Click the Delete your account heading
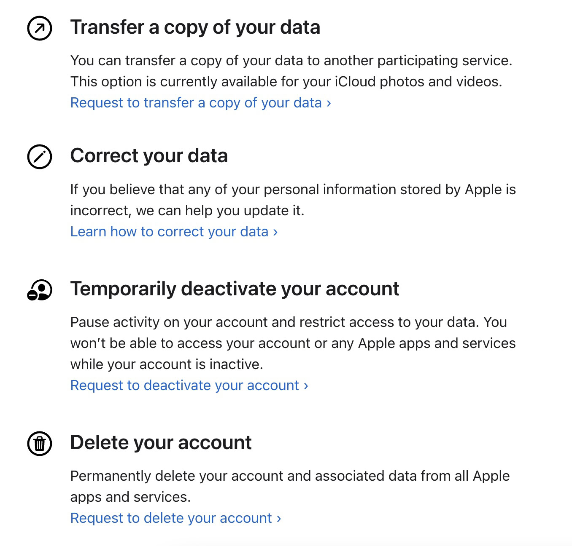This screenshot has width=572, height=546. click(161, 443)
